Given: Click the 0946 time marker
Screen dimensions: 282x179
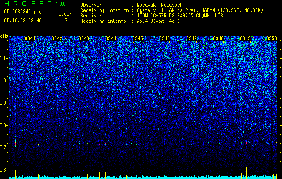Looking at the screenshot, I should coord(165,38).
